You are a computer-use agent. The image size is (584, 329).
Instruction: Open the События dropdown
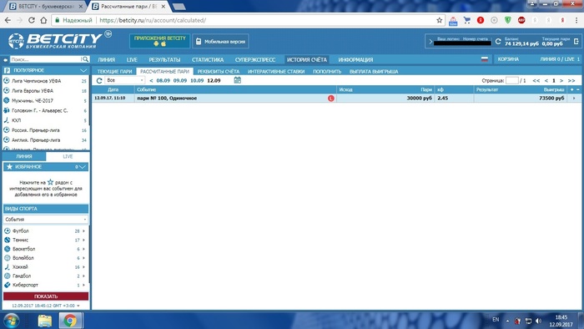coord(45,220)
